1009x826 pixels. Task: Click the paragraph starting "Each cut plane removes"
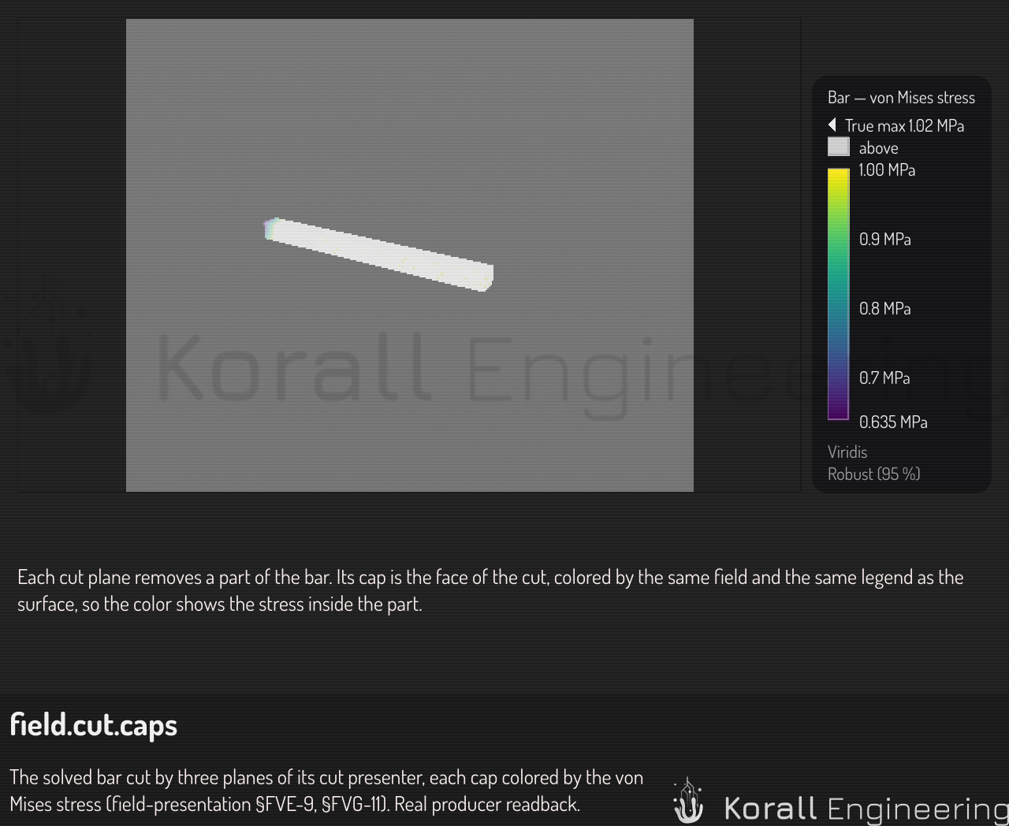click(490, 590)
